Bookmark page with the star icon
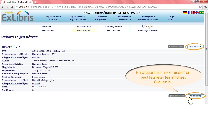 pos(200,7)
